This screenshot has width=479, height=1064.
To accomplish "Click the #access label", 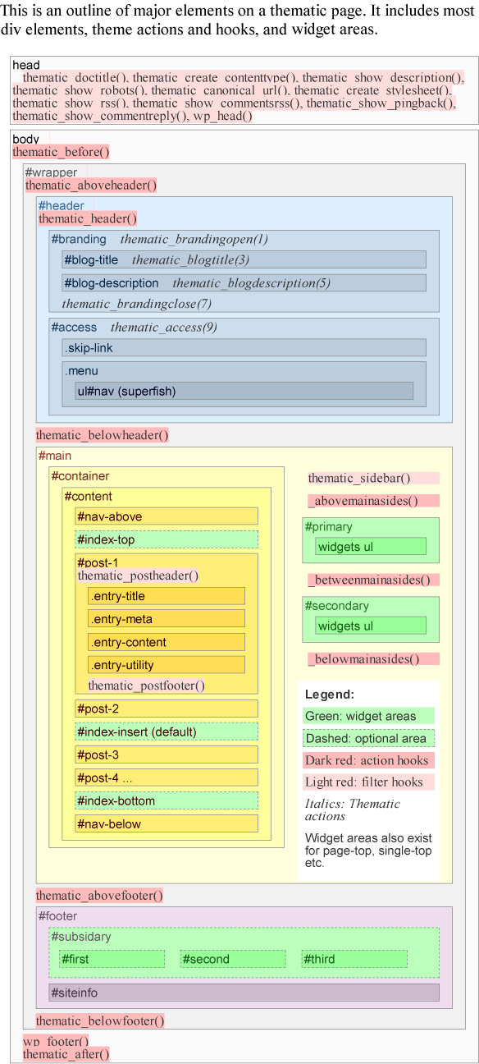I will click(x=74, y=327).
